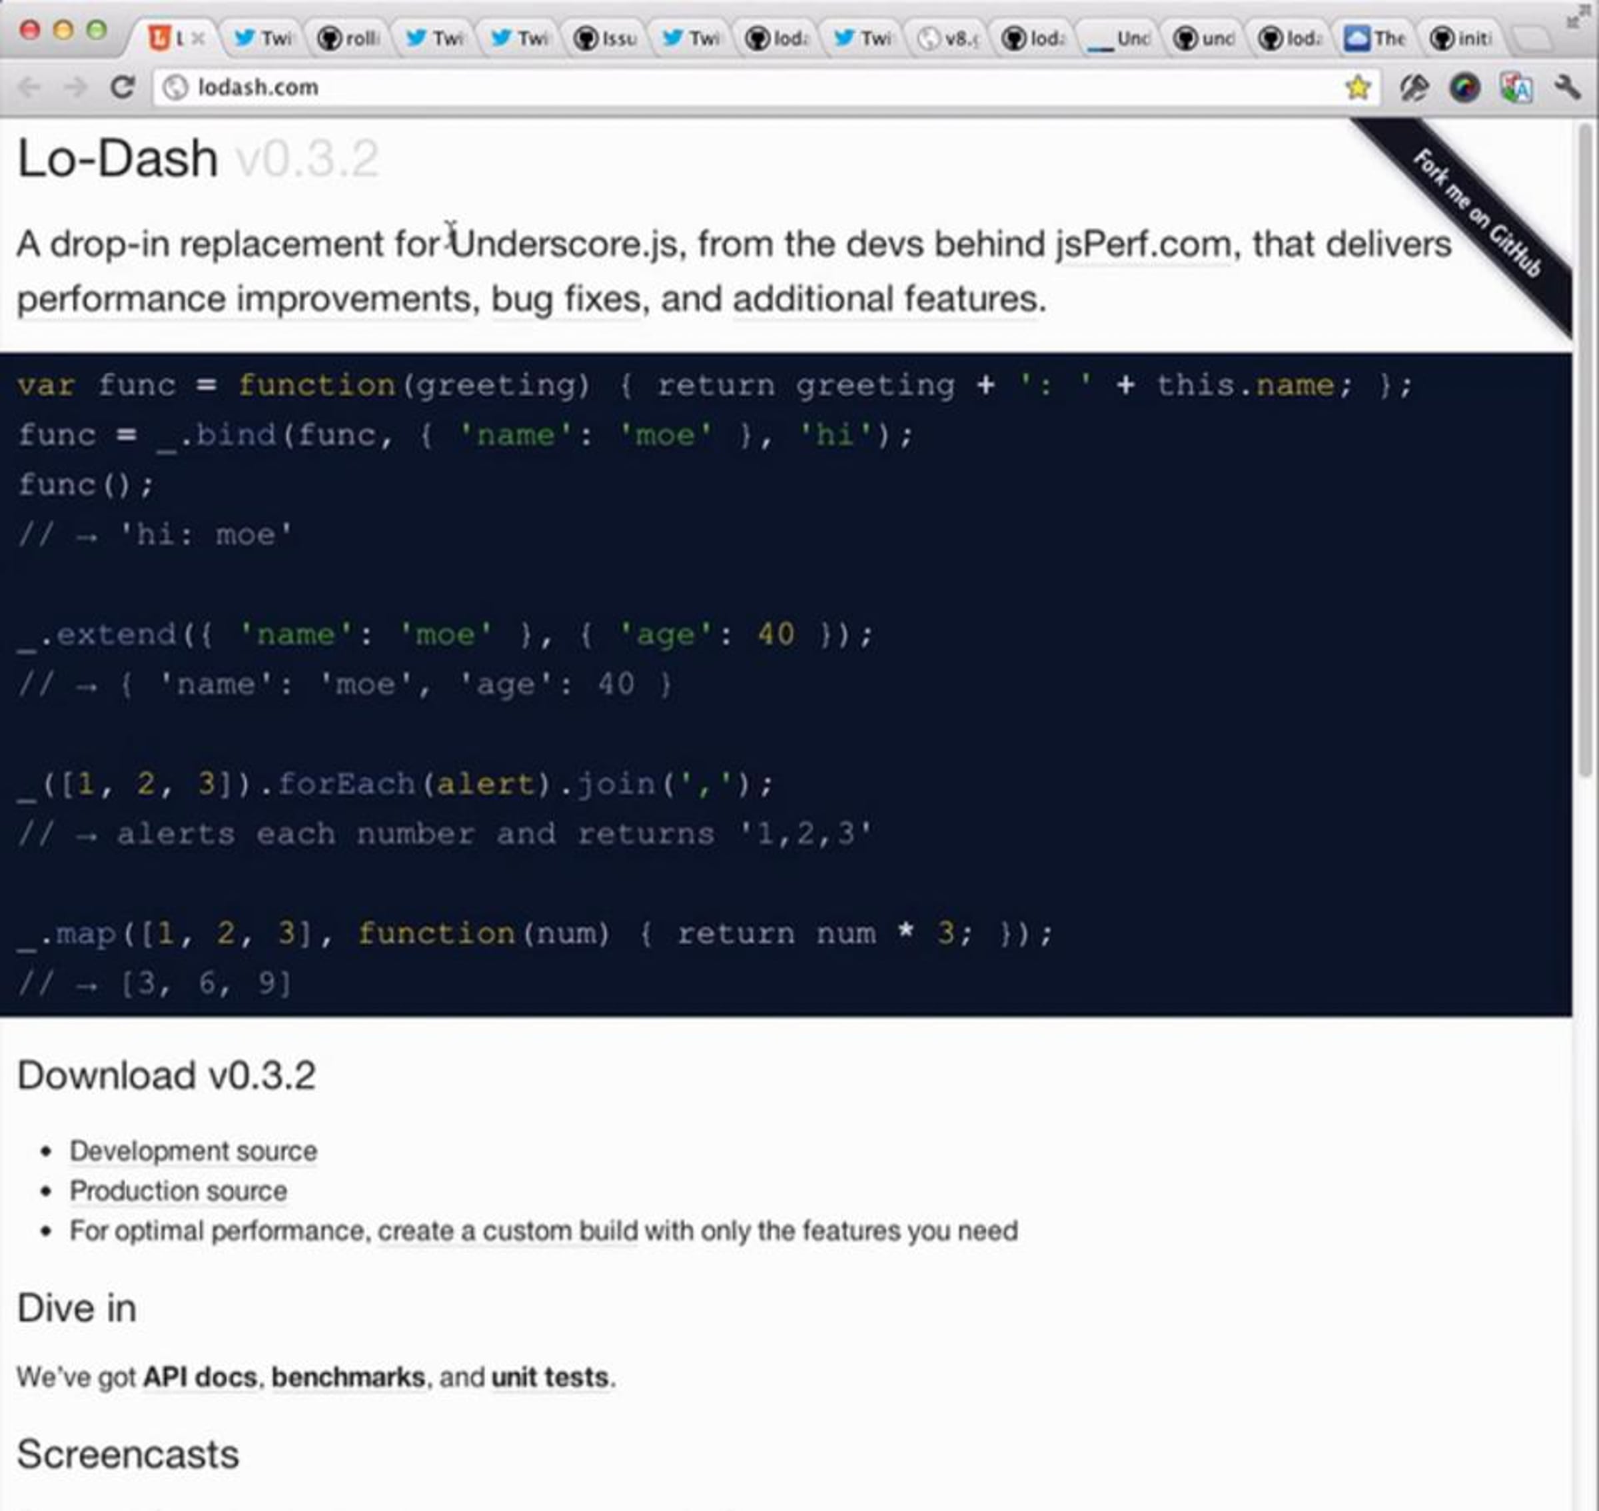Open the jsPerf.com link

1144,244
